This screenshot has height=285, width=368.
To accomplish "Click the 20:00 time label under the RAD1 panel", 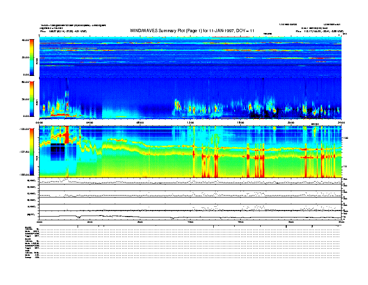I will click(x=291, y=122).
